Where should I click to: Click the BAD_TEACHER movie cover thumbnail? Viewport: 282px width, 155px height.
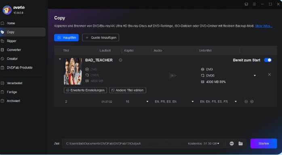pyautogui.click(x=73, y=71)
